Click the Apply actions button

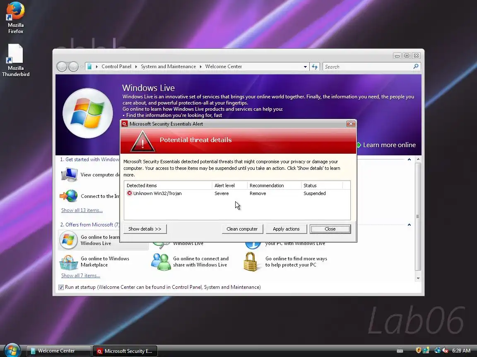286,229
